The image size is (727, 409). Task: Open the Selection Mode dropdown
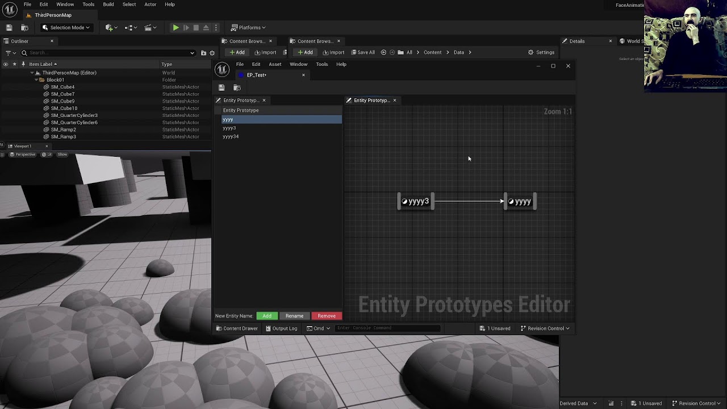point(66,27)
